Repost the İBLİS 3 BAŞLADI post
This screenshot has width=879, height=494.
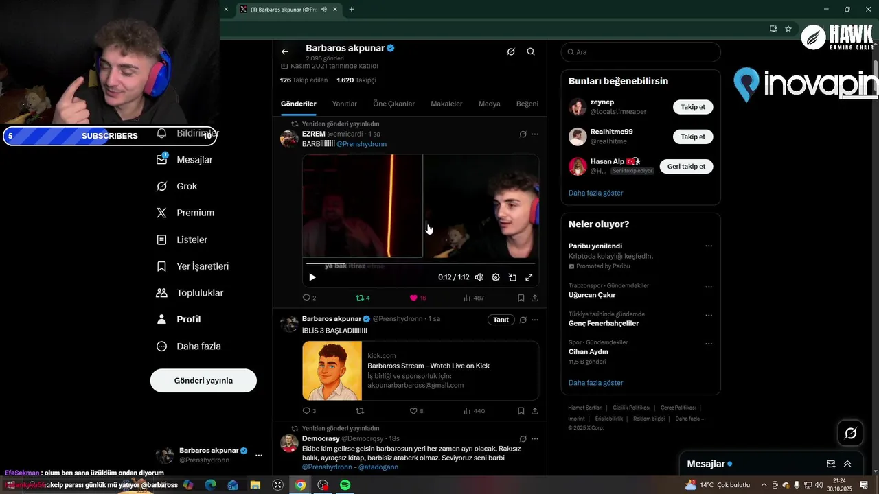(360, 411)
